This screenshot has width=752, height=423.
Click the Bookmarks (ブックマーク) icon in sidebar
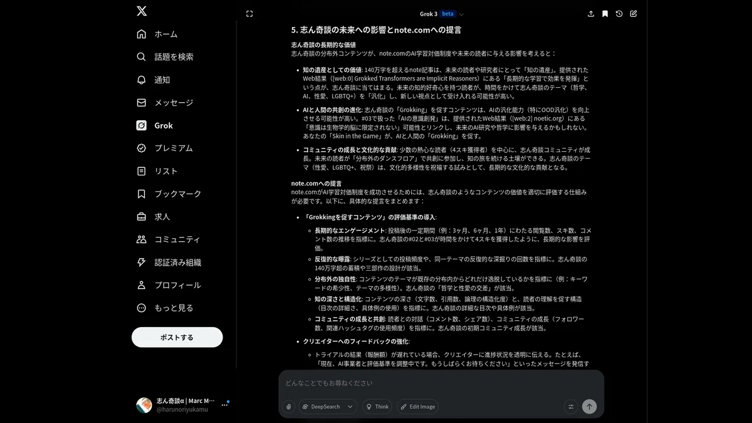click(142, 194)
